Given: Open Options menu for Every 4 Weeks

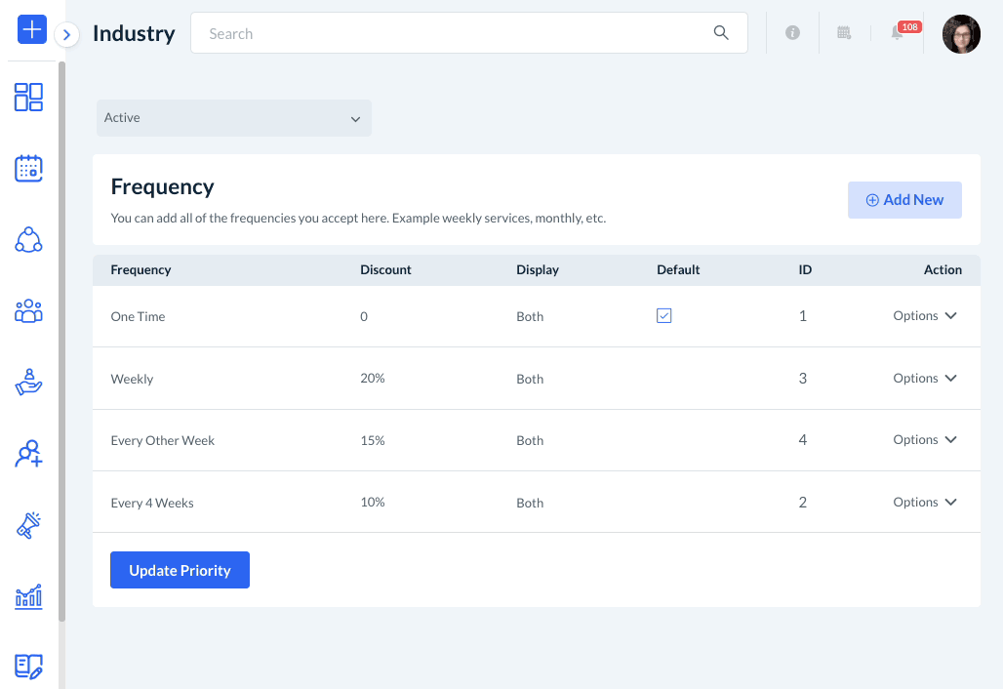Looking at the screenshot, I should (x=924, y=503).
